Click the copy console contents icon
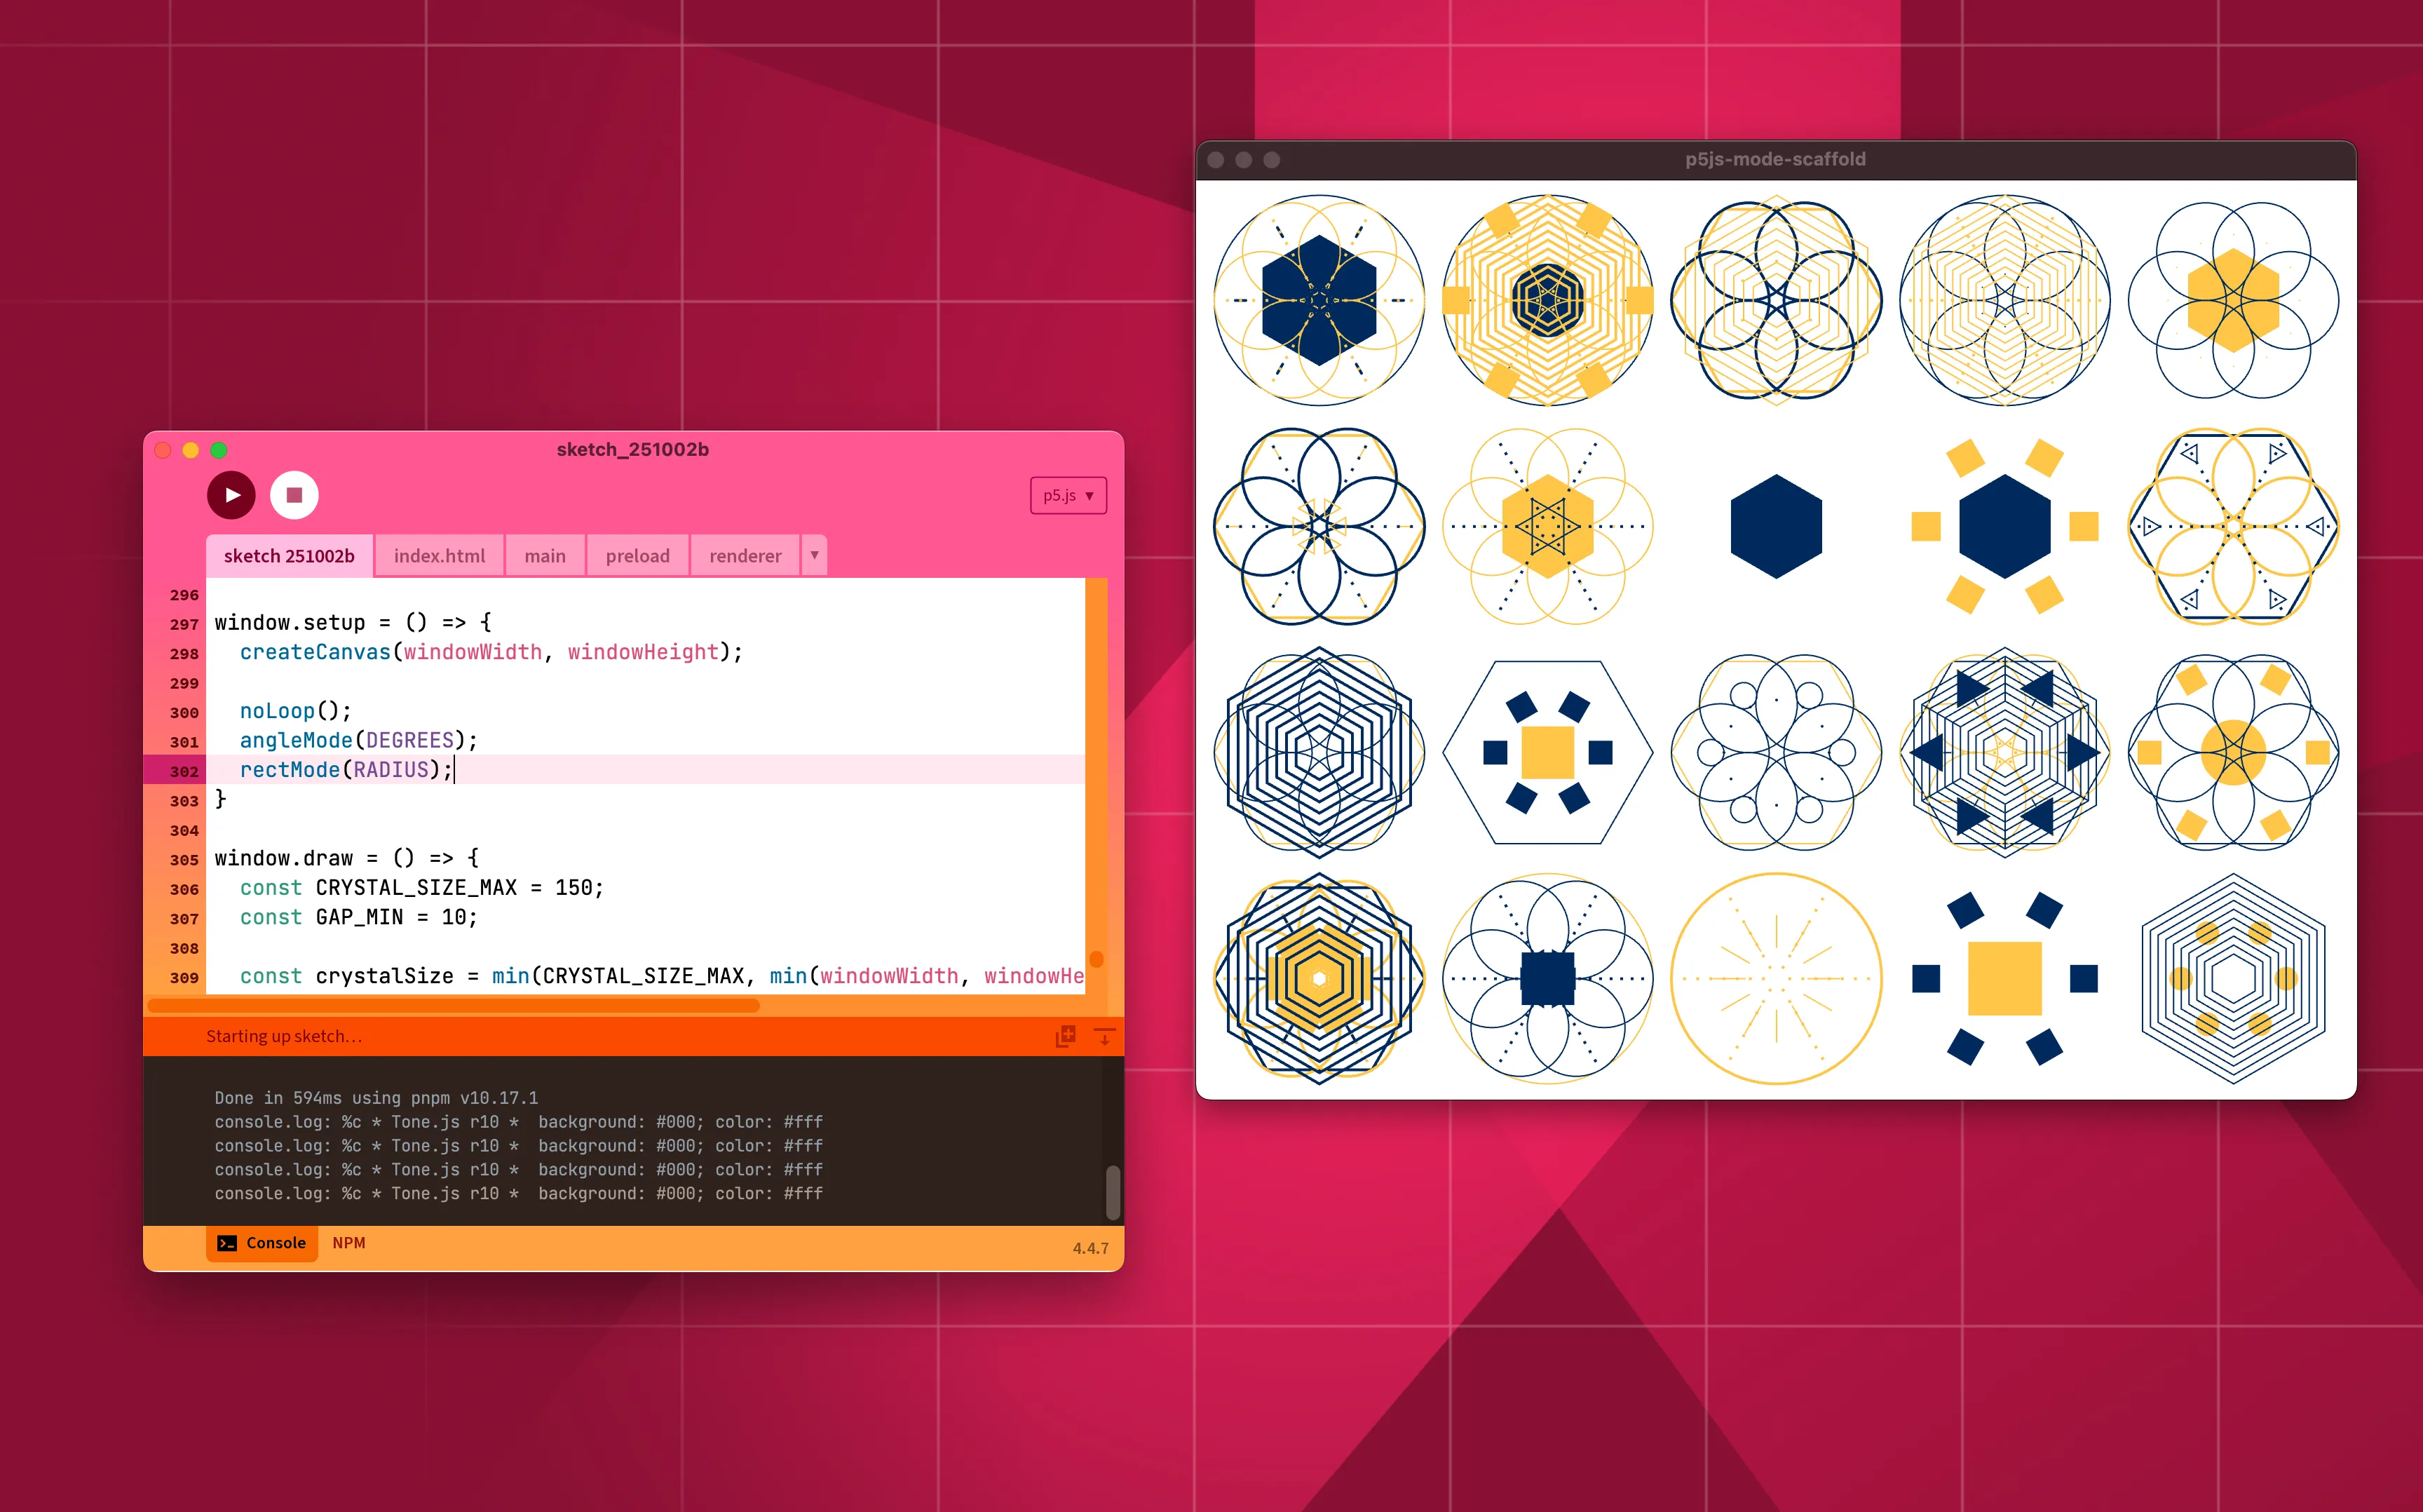The width and height of the screenshot is (2423, 1512). 1066,1036
